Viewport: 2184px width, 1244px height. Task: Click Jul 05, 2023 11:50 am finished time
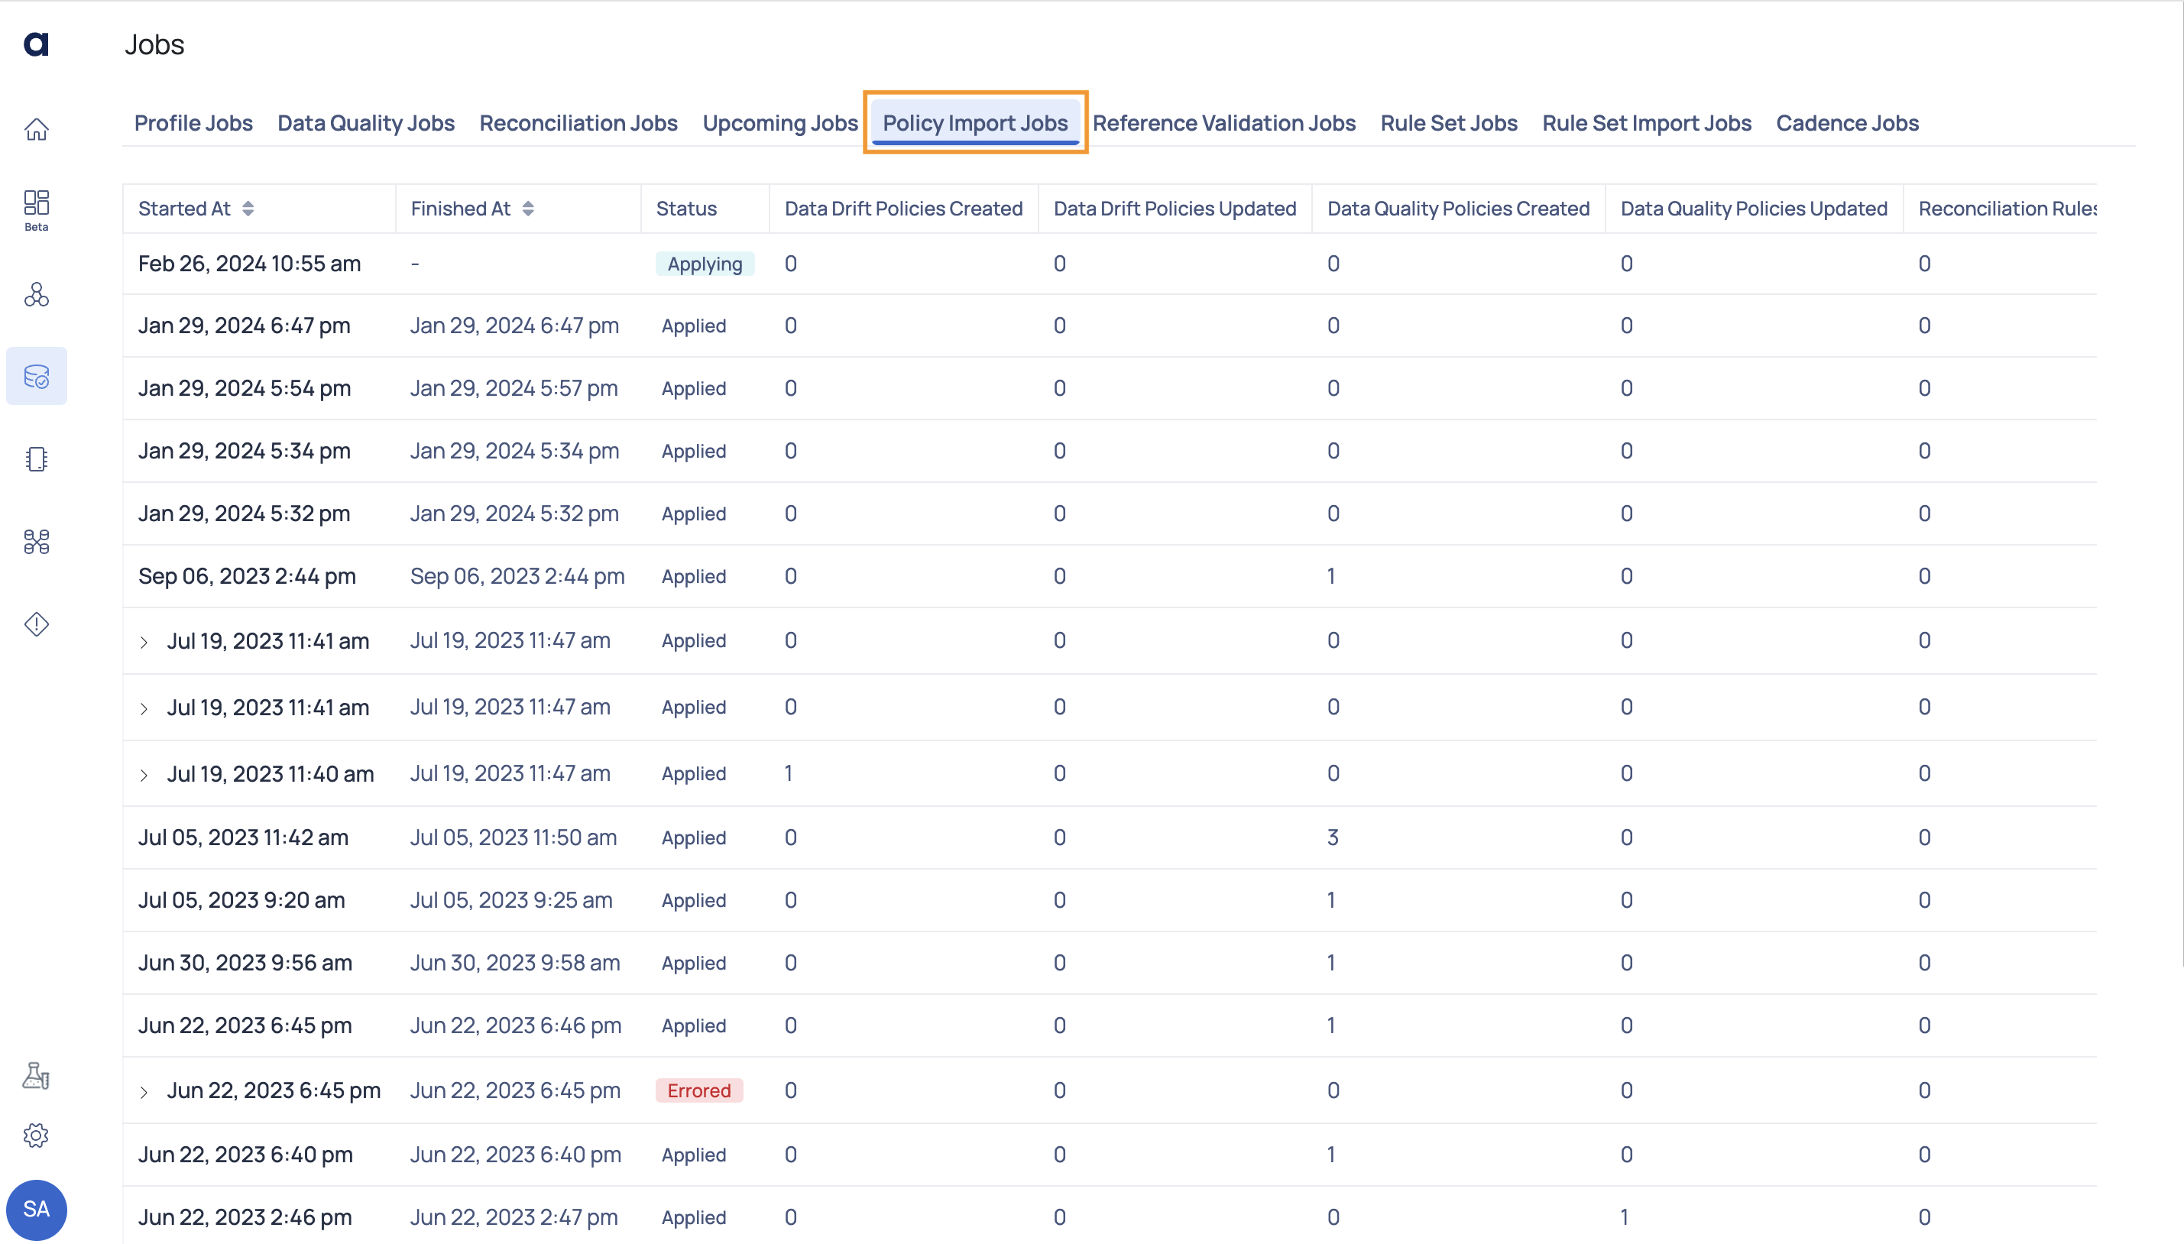coord(514,837)
